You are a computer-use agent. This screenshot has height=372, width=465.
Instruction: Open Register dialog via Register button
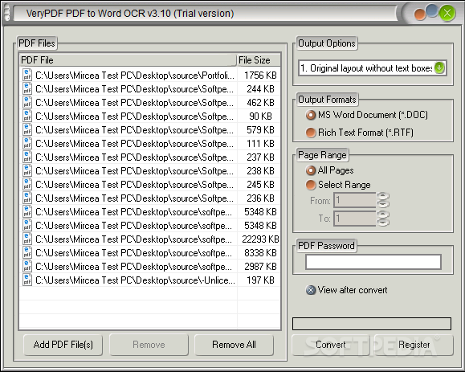coord(414,345)
